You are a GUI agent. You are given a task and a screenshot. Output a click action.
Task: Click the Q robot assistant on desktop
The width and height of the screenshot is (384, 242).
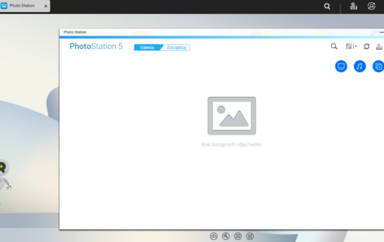click(3, 175)
